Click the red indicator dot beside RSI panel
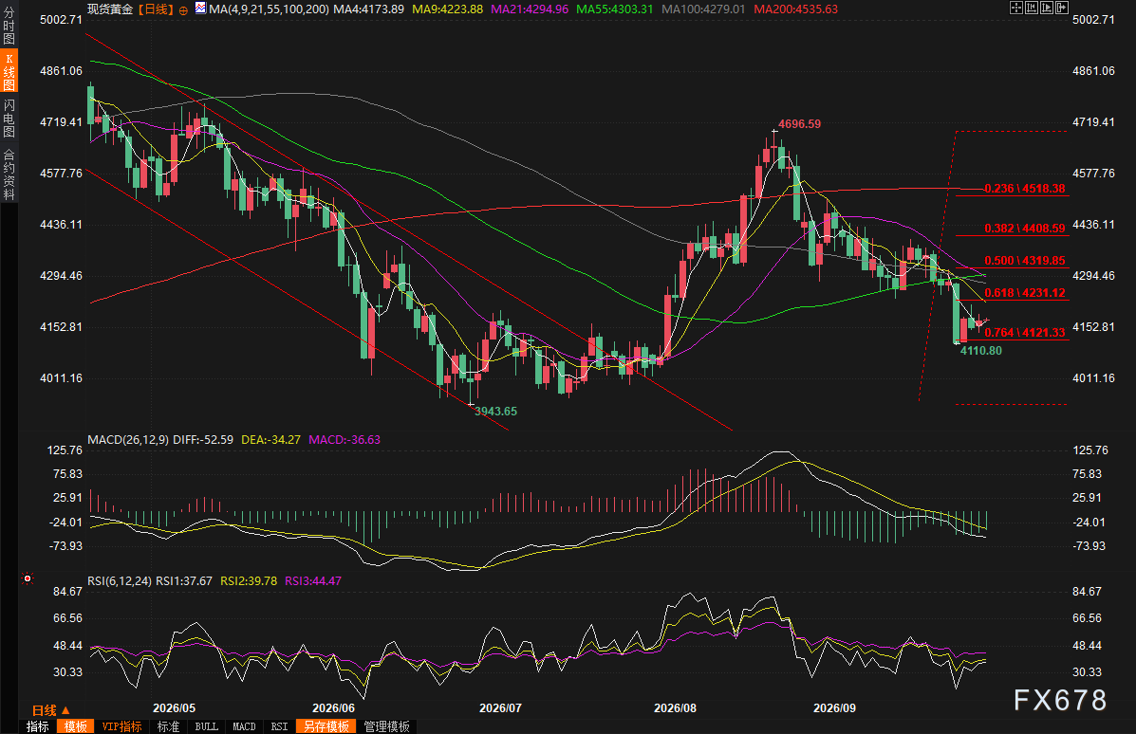Screen dimensions: 1136x734 (x=28, y=578)
